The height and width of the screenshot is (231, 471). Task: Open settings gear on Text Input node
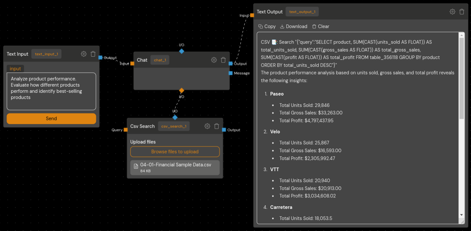(x=84, y=54)
